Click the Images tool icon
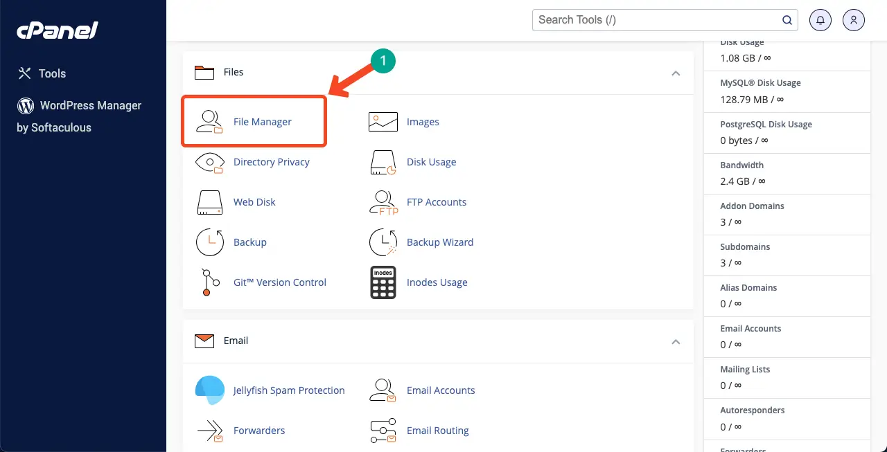Viewport: 887px width, 452px height. click(x=383, y=122)
